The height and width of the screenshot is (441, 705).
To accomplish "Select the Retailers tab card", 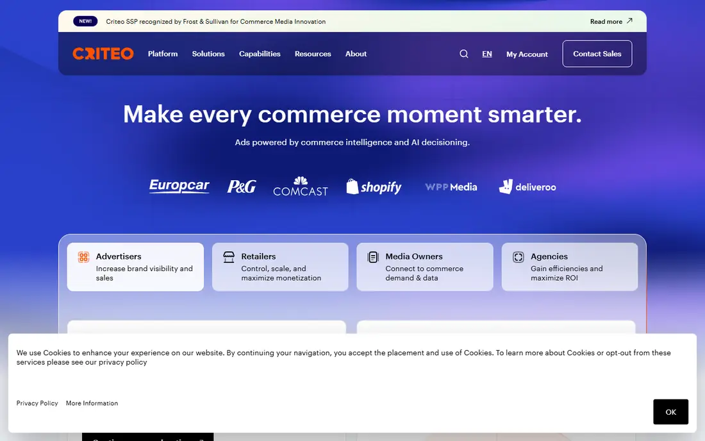I will click(x=280, y=267).
